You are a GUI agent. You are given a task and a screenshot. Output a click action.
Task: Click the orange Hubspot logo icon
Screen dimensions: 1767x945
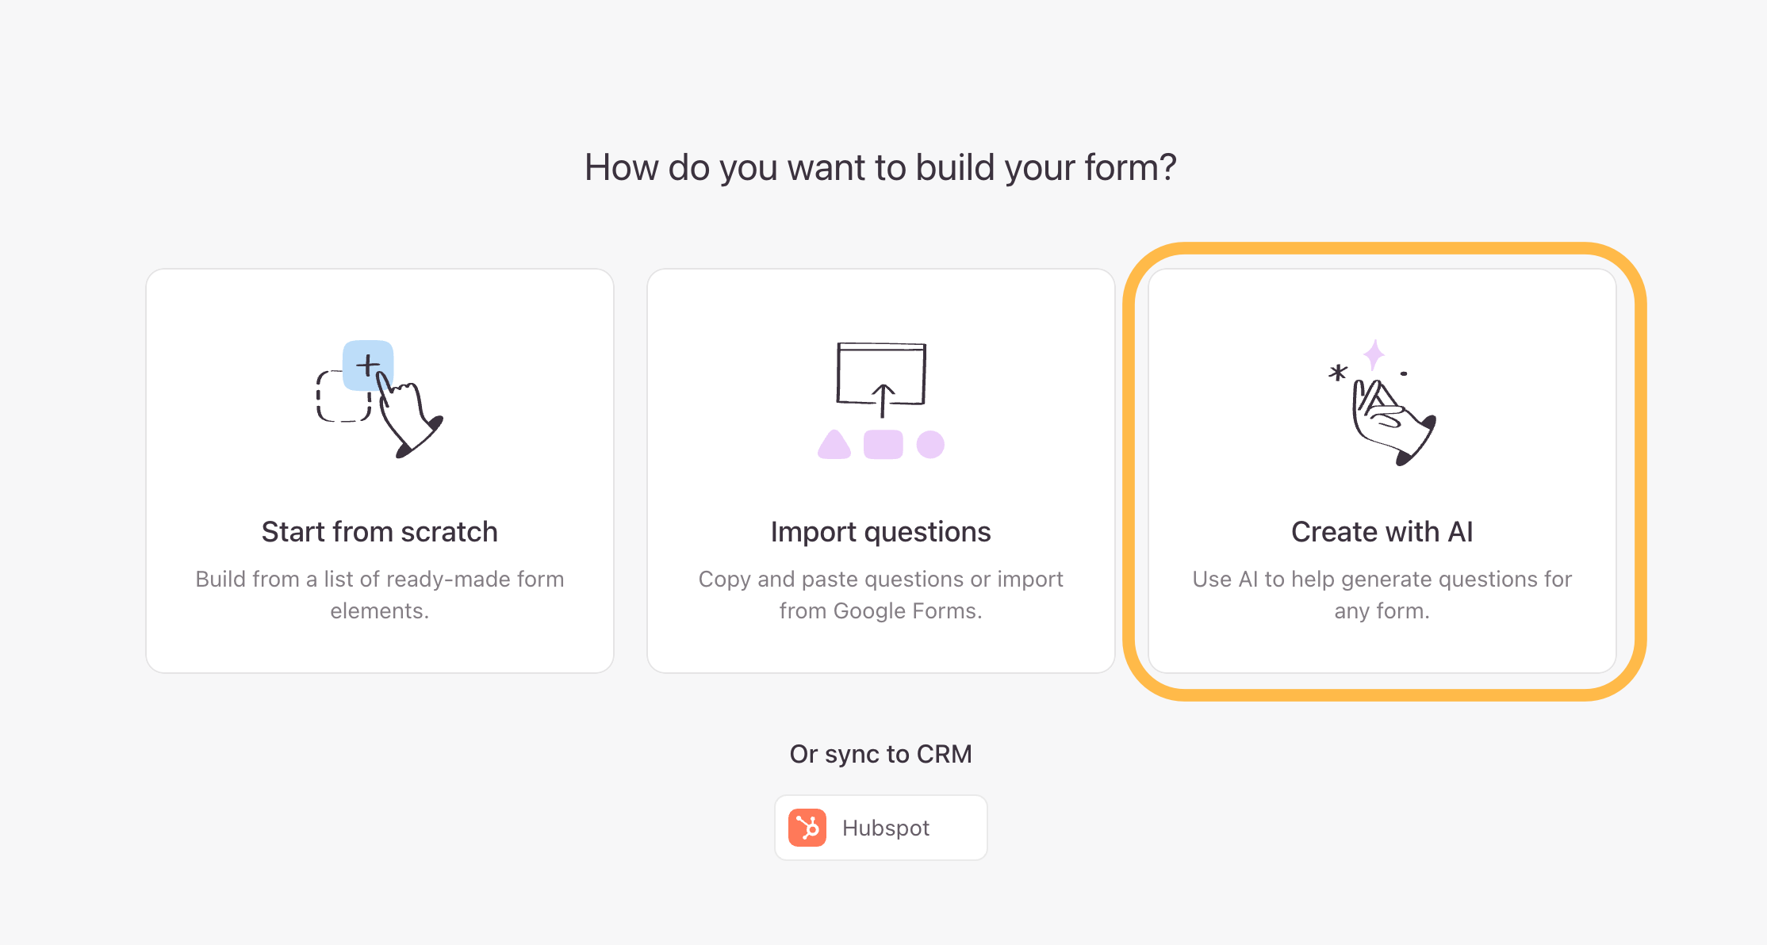807,828
